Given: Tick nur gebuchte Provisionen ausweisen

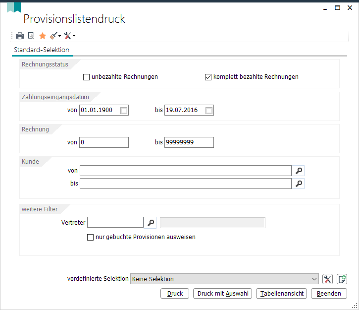Looking at the screenshot, I should [x=91, y=237].
